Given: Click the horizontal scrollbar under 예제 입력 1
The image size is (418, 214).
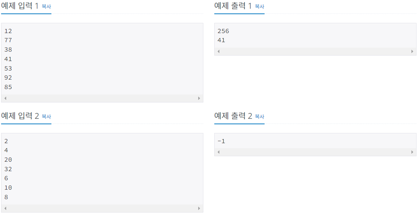Looking at the screenshot, I should pos(102,98).
